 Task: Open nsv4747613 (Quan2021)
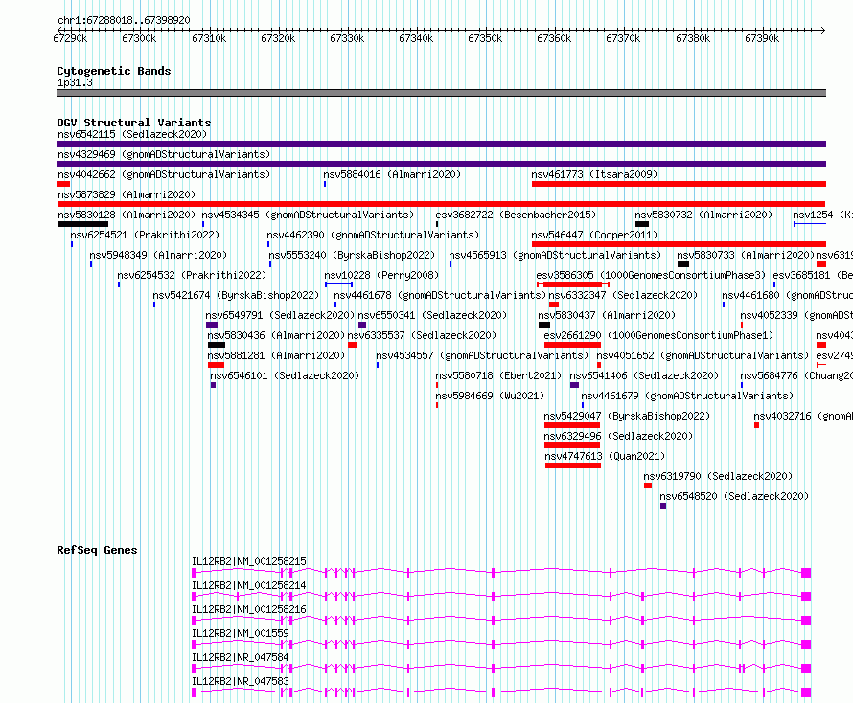tap(605, 456)
